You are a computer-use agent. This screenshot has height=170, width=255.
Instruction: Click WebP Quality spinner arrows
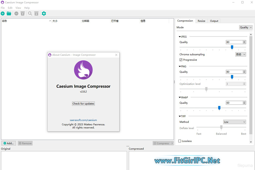tap(244, 103)
